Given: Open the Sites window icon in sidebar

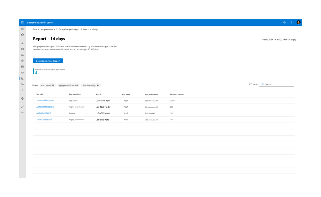Looking at the screenshot, I should (x=22, y=49).
